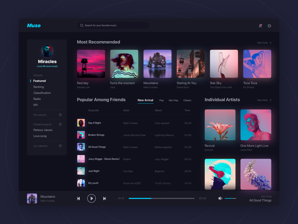Click the Broken Strings cover art
The image size is (298, 224).
81,135
